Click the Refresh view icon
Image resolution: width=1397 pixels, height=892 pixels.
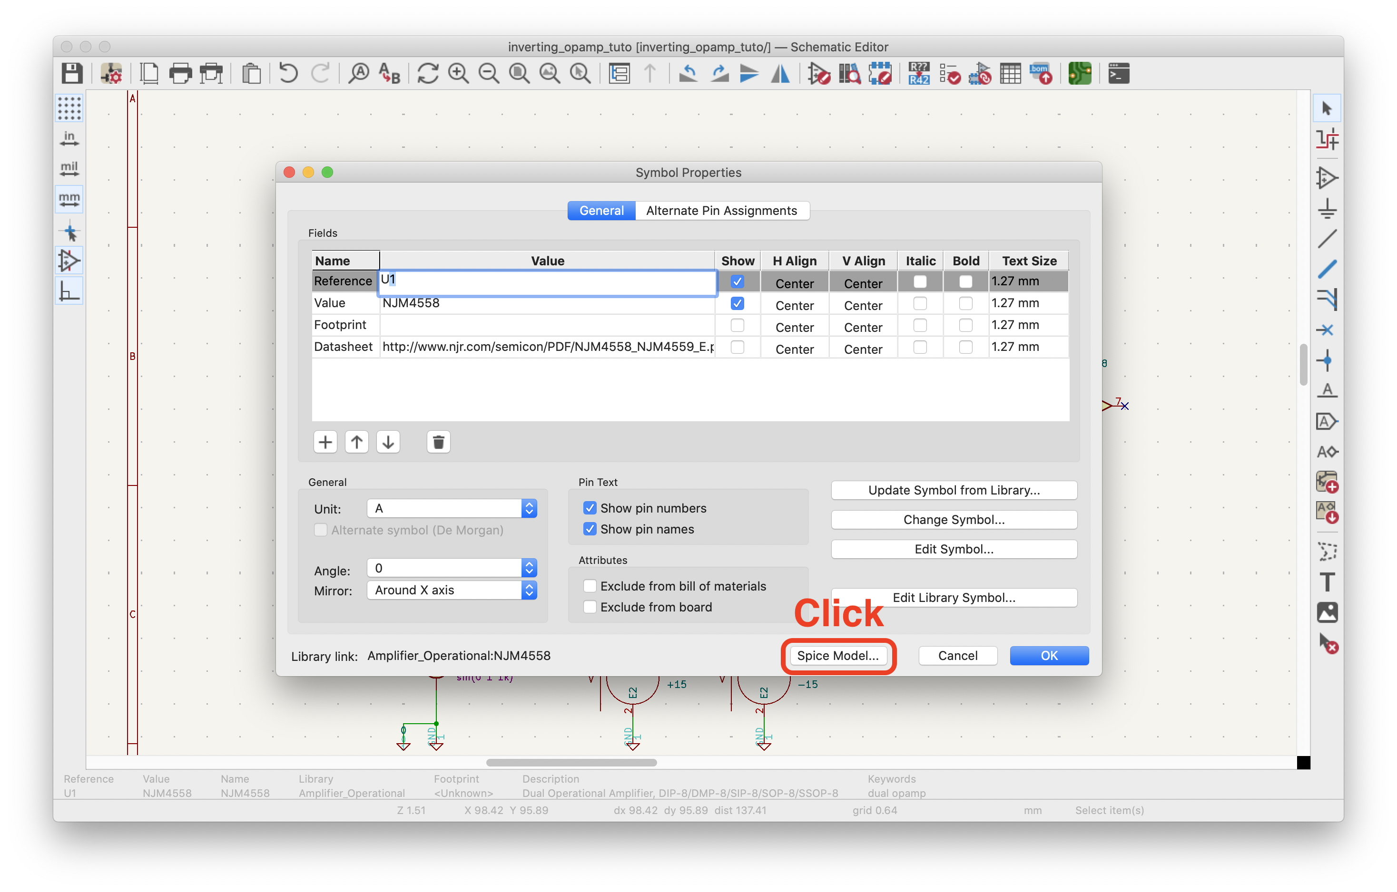tap(428, 74)
